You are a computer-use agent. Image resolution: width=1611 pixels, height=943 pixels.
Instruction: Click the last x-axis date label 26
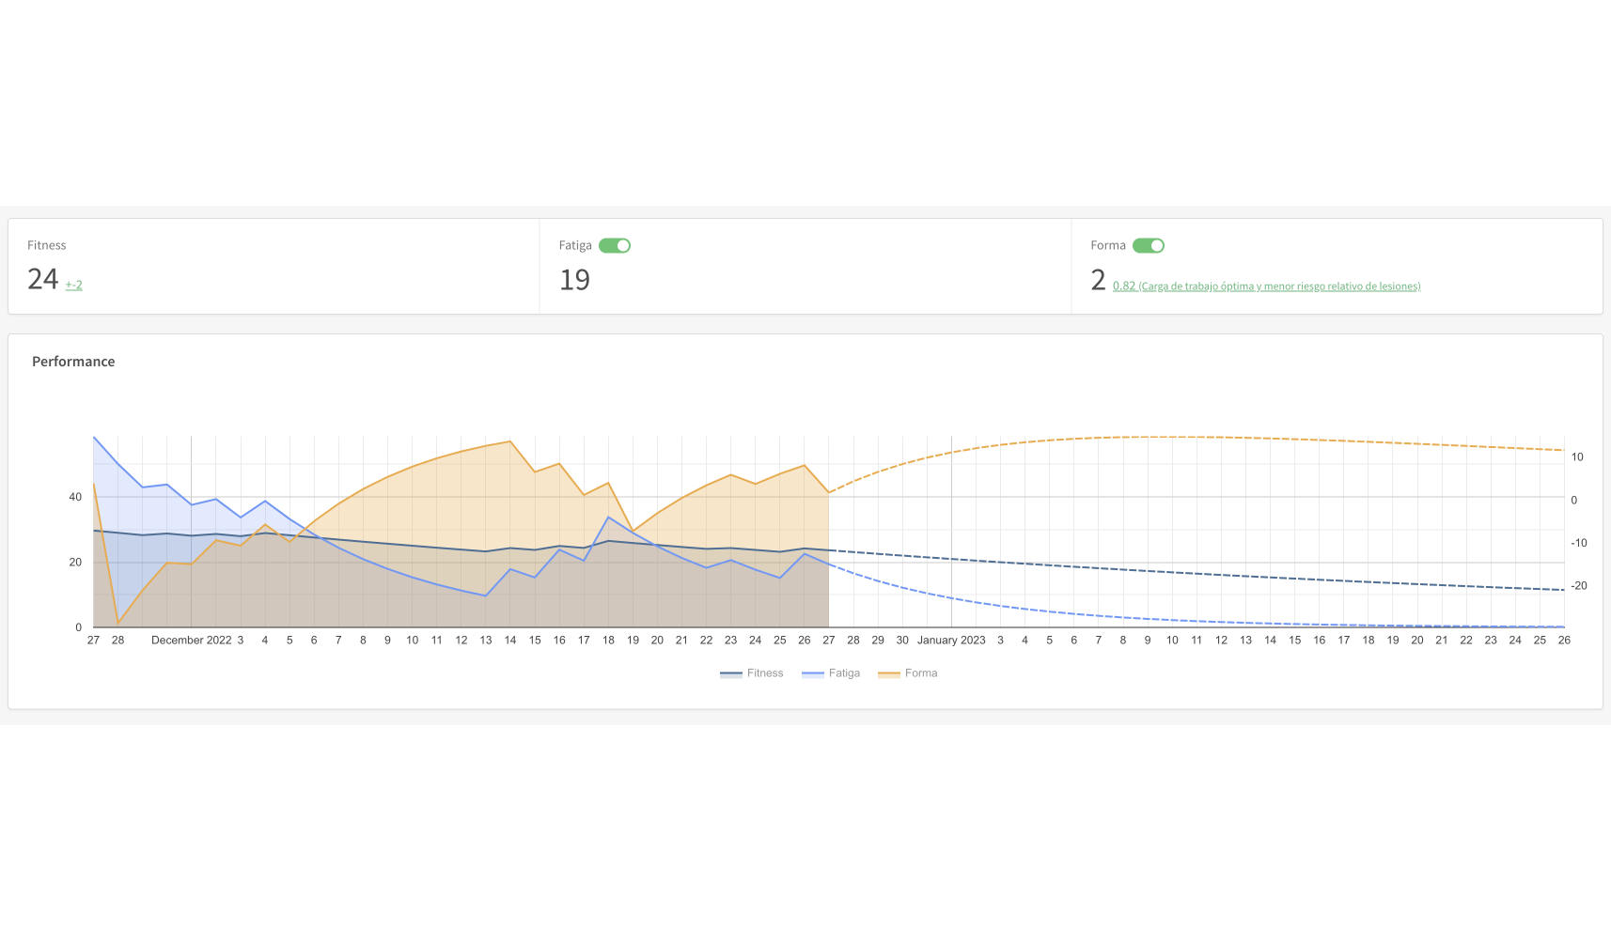[x=1564, y=641]
